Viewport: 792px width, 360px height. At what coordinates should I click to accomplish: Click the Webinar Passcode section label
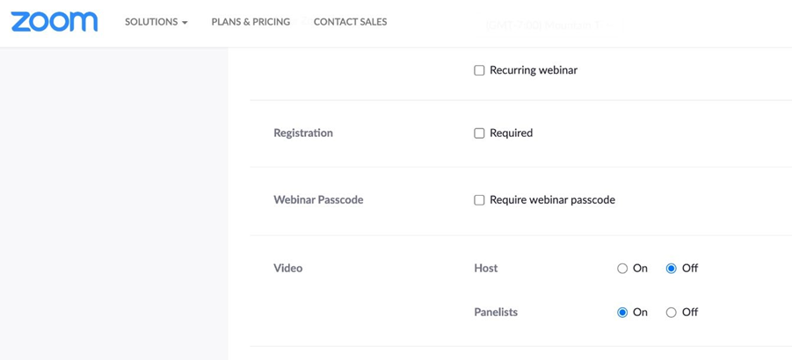(318, 199)
